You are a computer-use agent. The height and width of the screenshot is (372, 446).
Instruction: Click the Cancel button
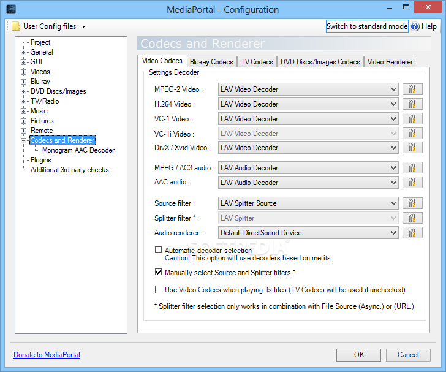pos(408,355)
